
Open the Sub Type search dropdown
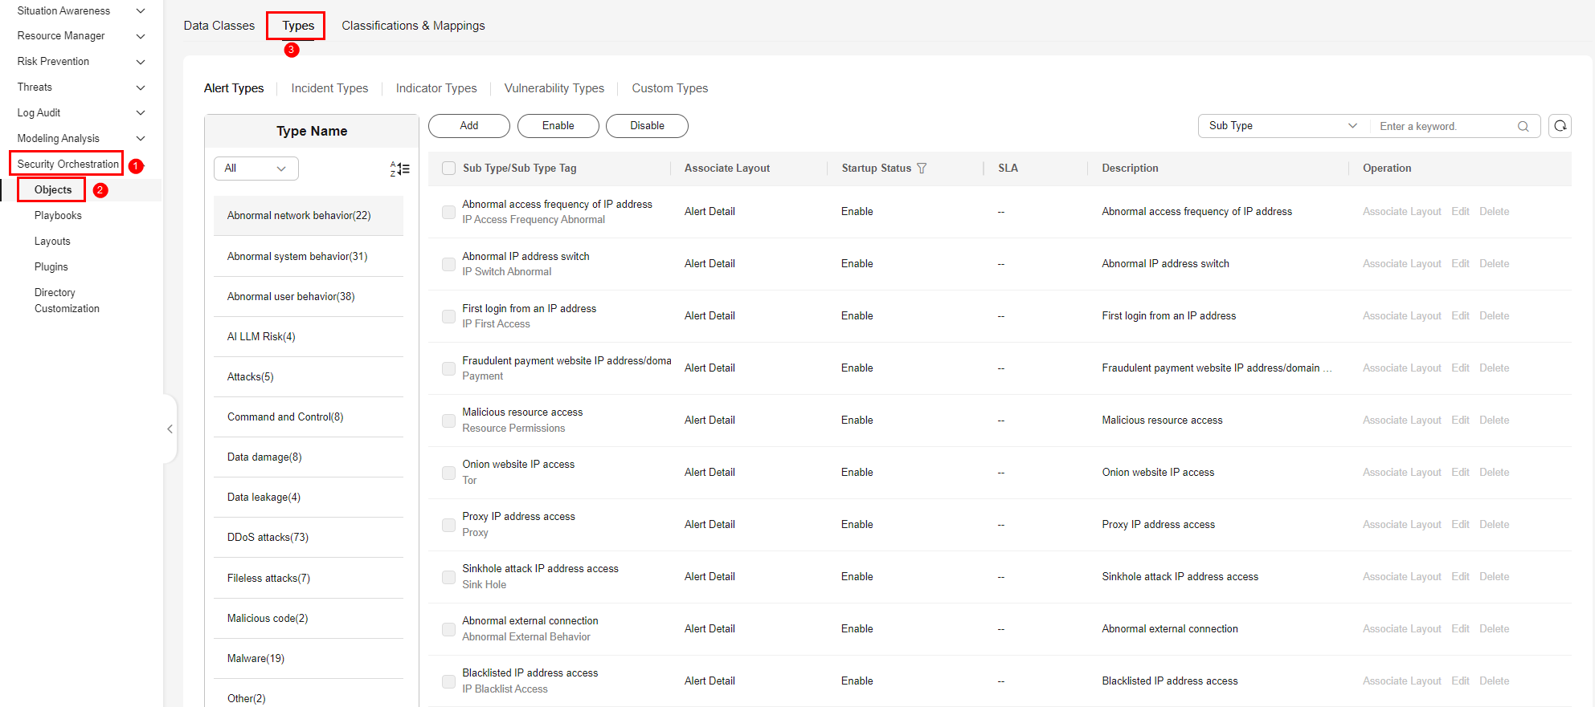[x=1282, y=126]
